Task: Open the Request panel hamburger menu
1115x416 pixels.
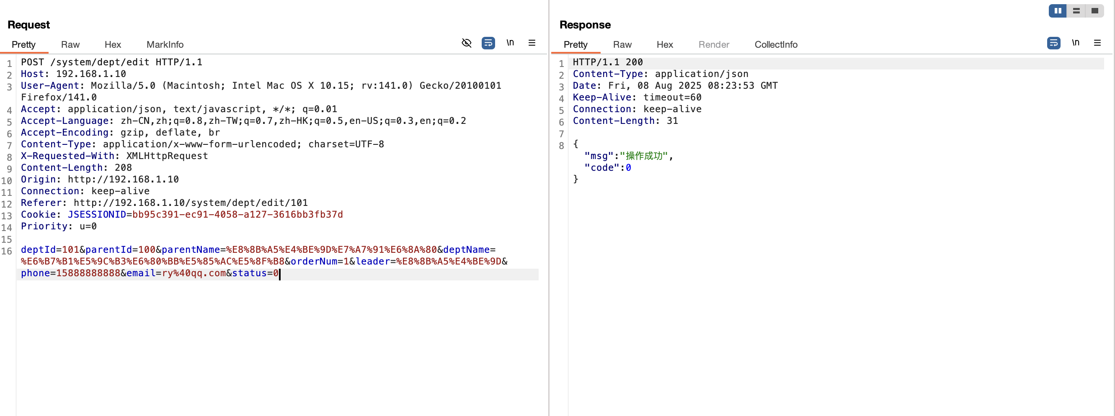Action: tap(532, 43)
